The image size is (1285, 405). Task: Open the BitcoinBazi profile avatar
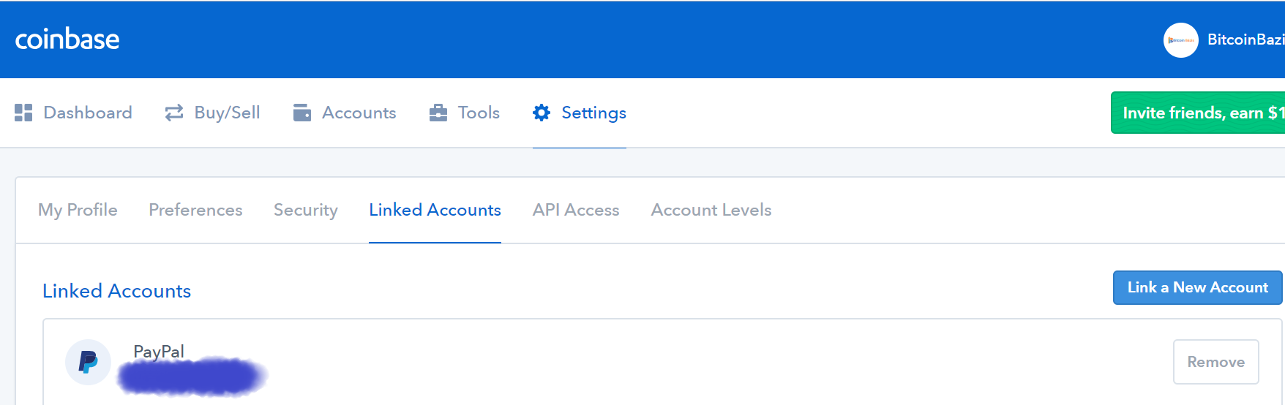coord(1181,40)
